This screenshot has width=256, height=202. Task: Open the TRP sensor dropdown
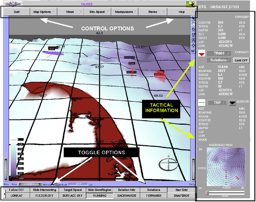pyautogui.click(x=217, y=103)
